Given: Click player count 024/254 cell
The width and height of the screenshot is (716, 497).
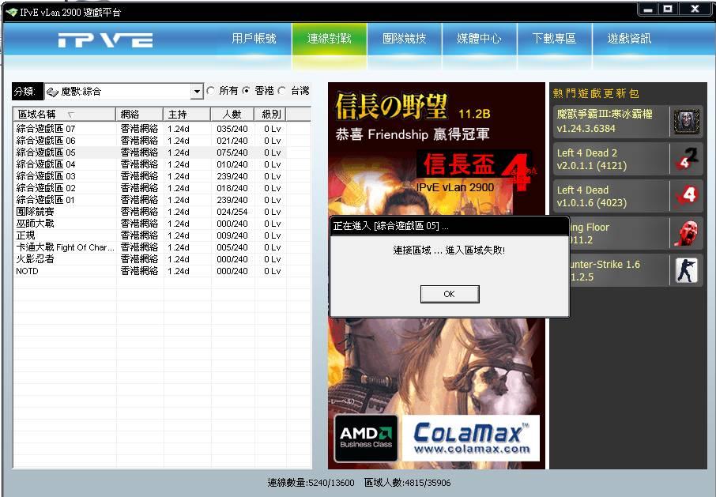Looking at the screenshot, I should (232, 212).
